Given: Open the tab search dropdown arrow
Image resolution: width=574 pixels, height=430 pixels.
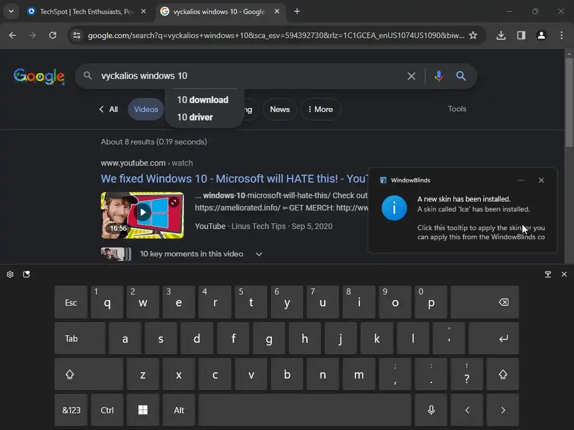Looking at the screenshot, I should tap(11, 11).
